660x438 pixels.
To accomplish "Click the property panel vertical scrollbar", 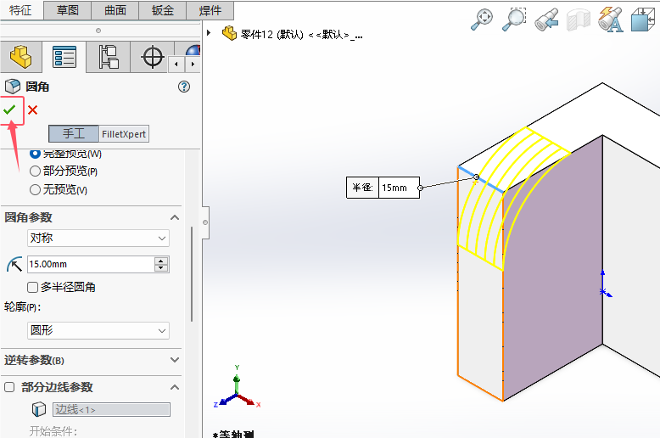I will pos(192,273).
